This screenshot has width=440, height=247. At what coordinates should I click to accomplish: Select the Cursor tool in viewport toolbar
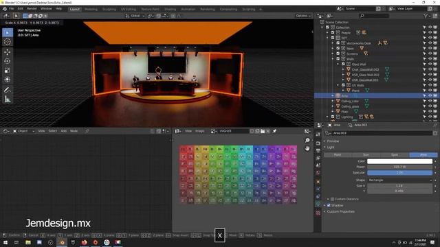8,42
